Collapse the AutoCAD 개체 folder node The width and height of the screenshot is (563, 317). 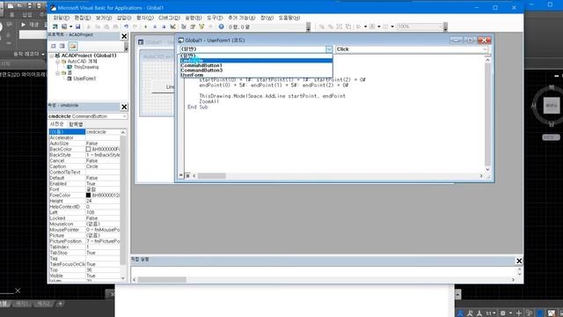(57, 62)
